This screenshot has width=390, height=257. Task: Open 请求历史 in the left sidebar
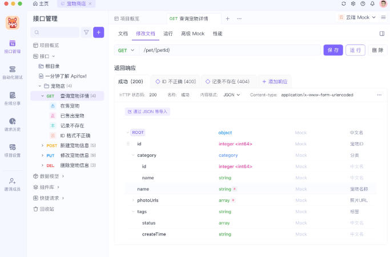[13, 124]
